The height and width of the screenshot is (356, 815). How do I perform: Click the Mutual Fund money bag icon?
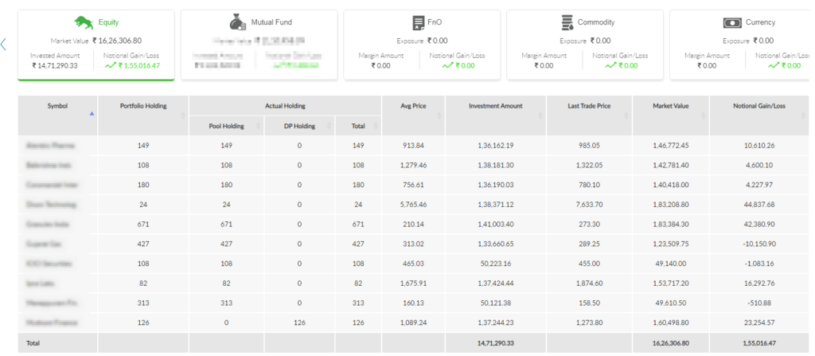pyautogui.click(x=239, y=22)
